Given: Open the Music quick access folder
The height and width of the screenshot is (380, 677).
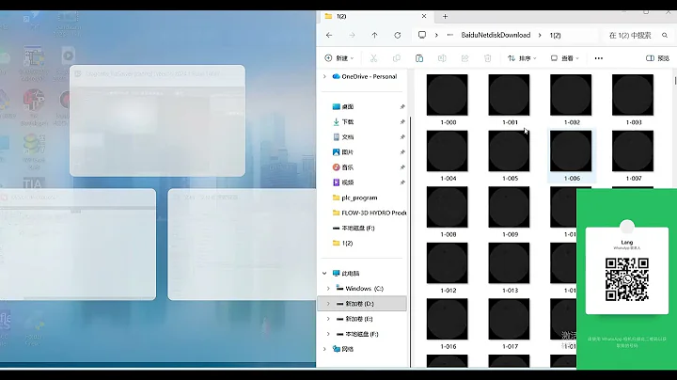Looking at the screenshot, I should (343, 167).
